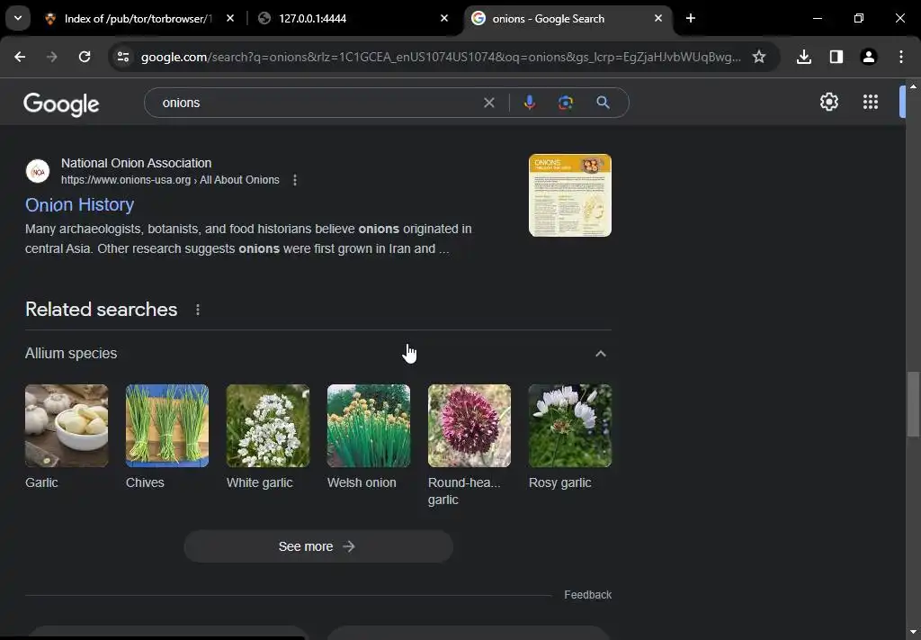This screenshot has width=921, height=640.
Task: Close the 127.0.0.1:4444 tab
Action: (x=444, y=18)
